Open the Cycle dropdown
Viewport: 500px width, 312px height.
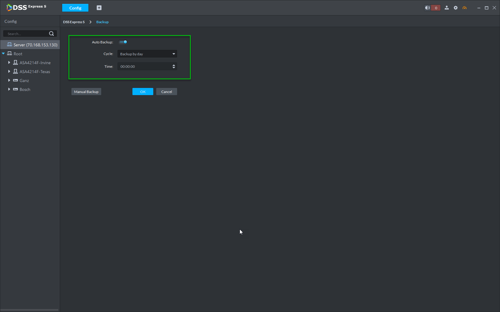point(147,54)
